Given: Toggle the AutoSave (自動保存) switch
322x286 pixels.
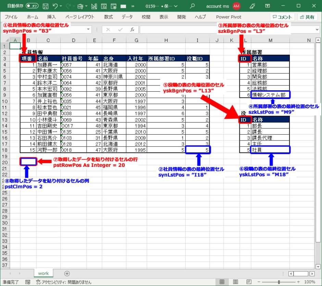Looking at the screenshot, I should (32, 6).
